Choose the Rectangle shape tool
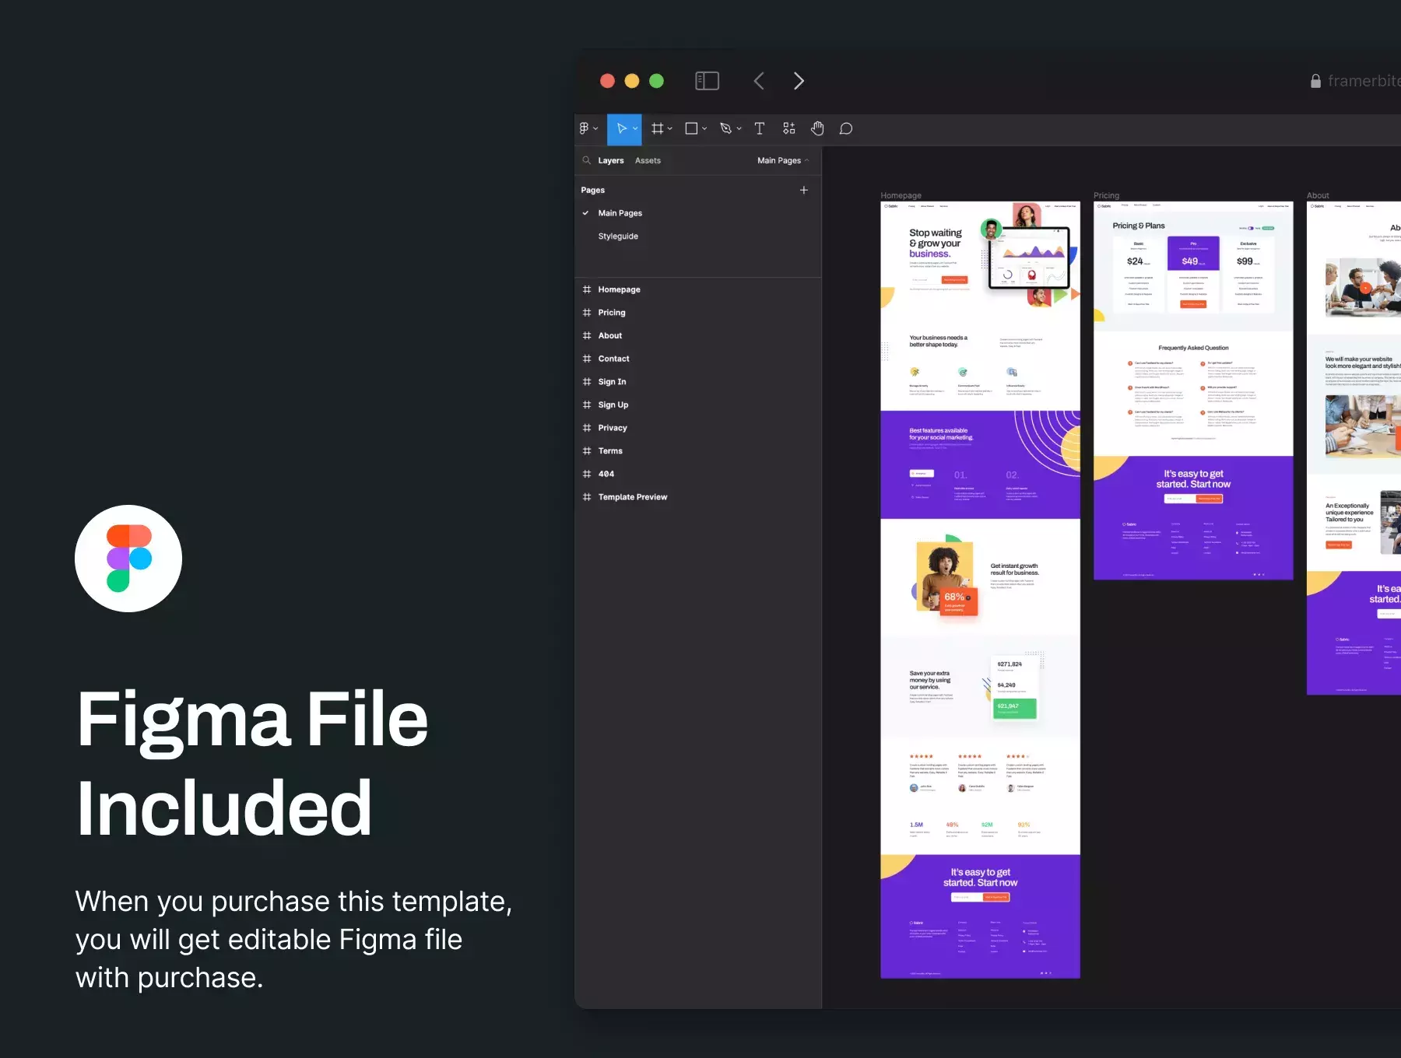This screenshot has width=1401, height=1058. pos(691,129)
